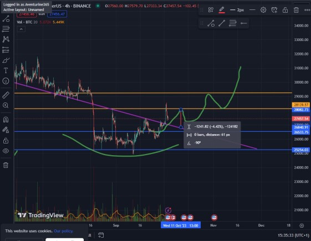Open the emoji icons tool

point(6,81)
